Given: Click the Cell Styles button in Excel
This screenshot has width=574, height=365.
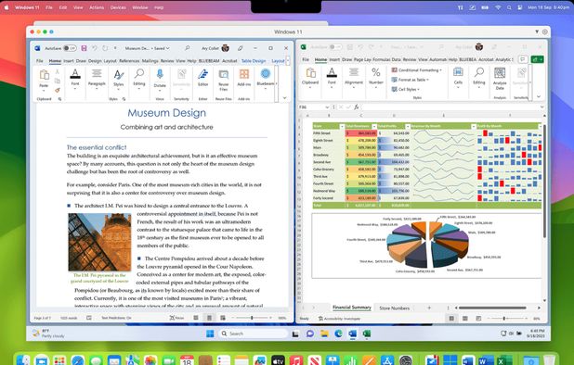Looking at the screenshot, I should [x=406, y=89].
